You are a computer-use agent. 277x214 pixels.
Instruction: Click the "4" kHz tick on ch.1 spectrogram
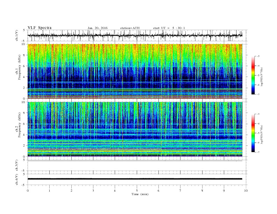(24, 77)
